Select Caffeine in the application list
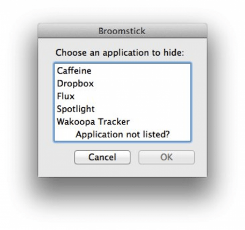The image size is (245, 230). click(123, 71)
